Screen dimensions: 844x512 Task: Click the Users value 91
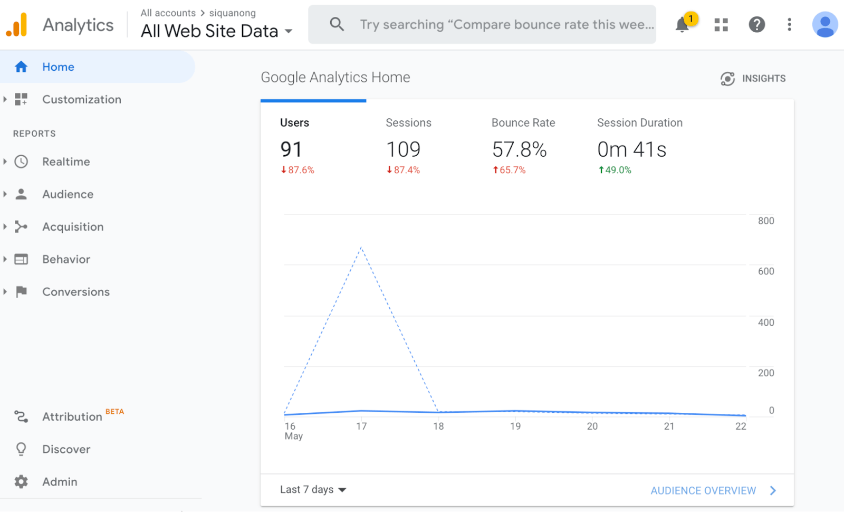(291, 150)
